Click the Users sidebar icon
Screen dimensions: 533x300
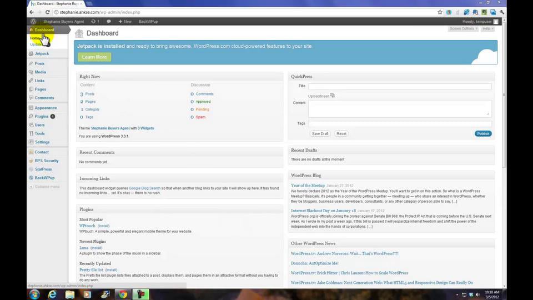(31, 125)
